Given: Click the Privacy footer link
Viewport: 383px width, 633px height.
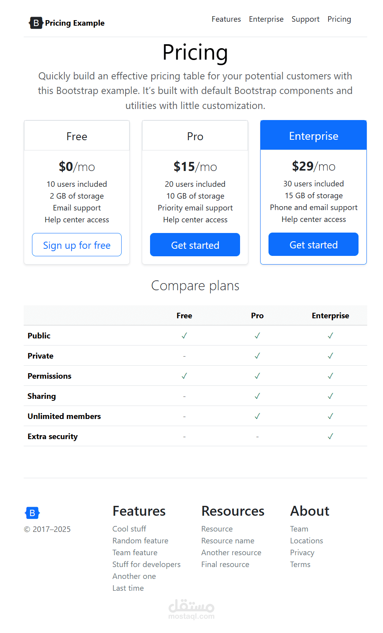Looking at the screenshot, I should coord(302,552).
